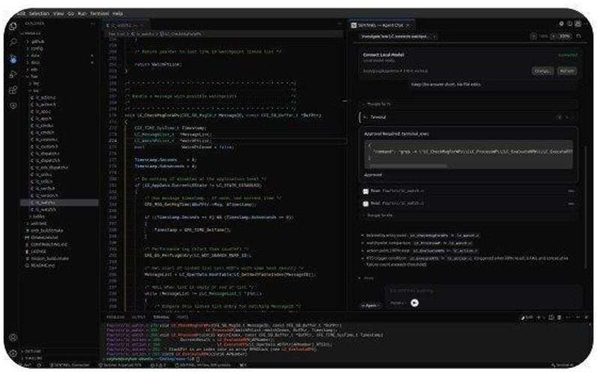Approve the terminal_exec command
This screenshot has width=597, height=372.
click(x=373, y=175)
